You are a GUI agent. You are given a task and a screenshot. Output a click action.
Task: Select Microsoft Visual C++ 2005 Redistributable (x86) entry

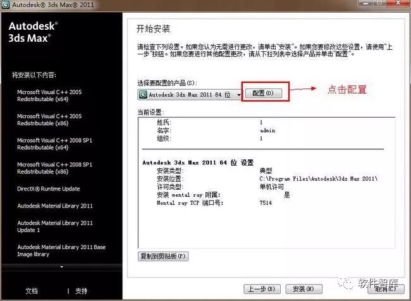[x=49, y=120]
